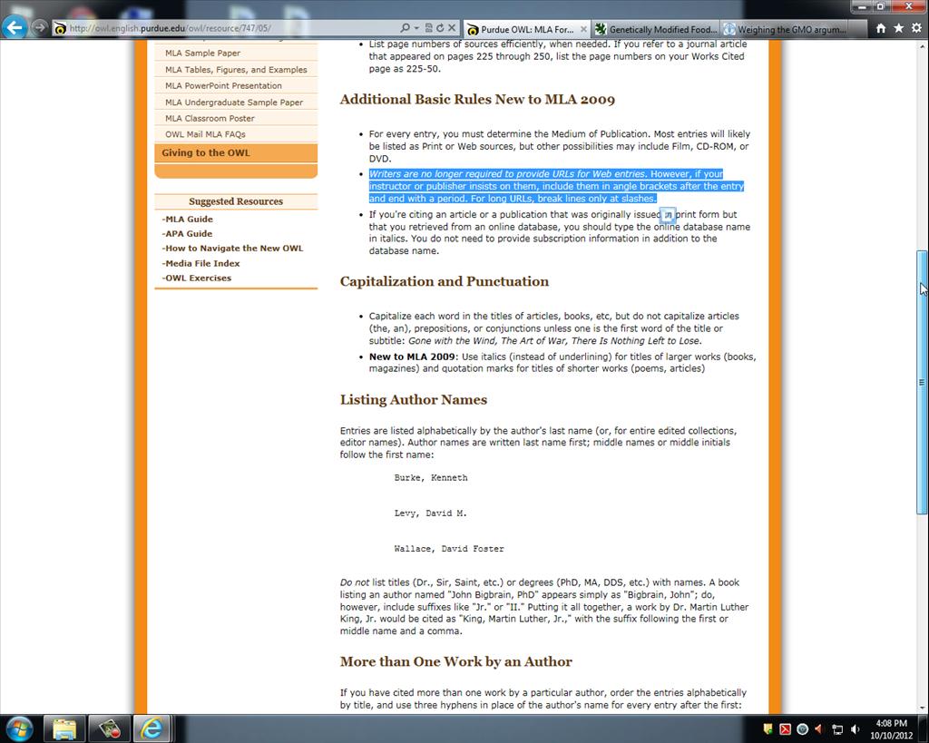Open the address bar search dropdown arrow
This screenshot has width=929, height=743.
click(x=416, y=28)
